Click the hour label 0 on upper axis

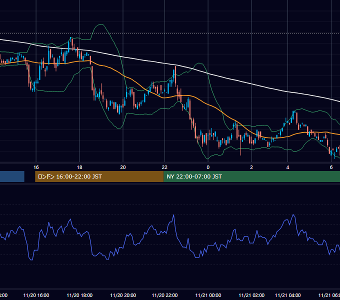208,167
